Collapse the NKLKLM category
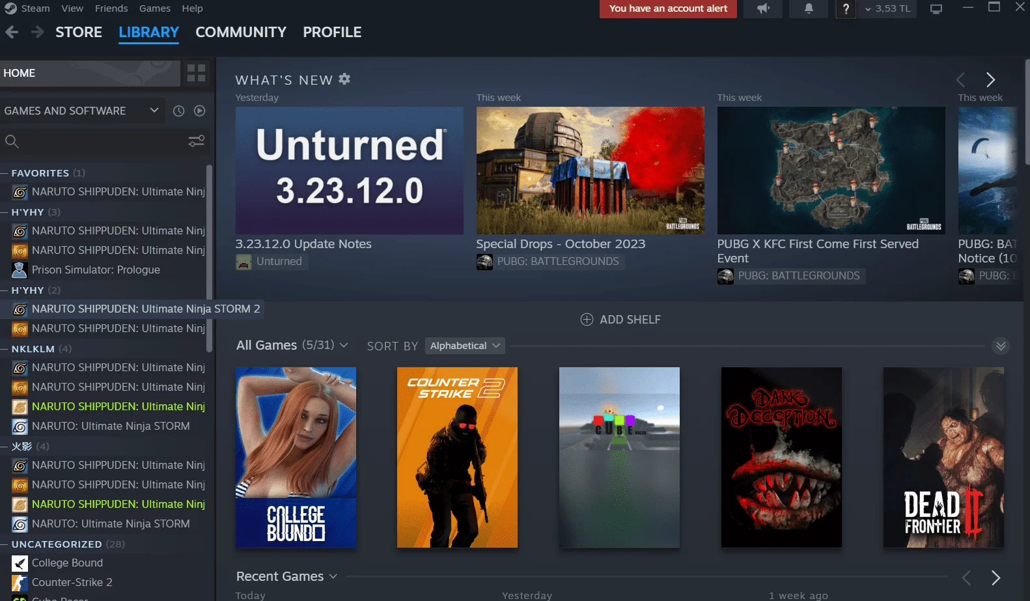Image resolution: width=1030 pixels, height=601 pixels. (5, 349)
